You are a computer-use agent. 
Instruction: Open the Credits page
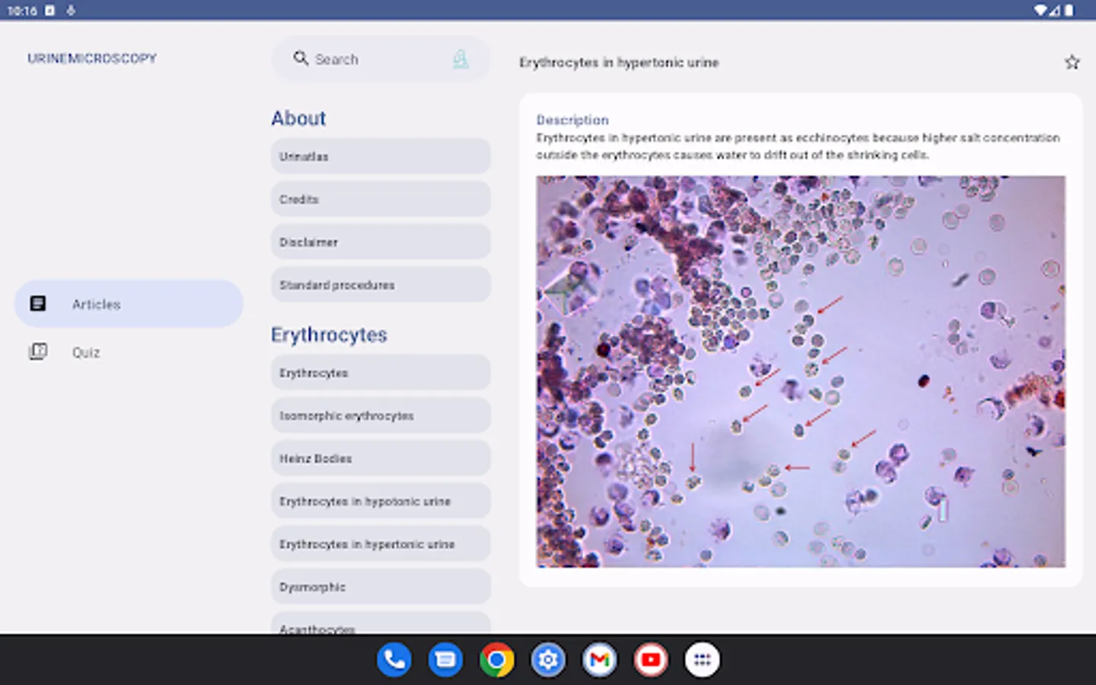tap(381, 199)
